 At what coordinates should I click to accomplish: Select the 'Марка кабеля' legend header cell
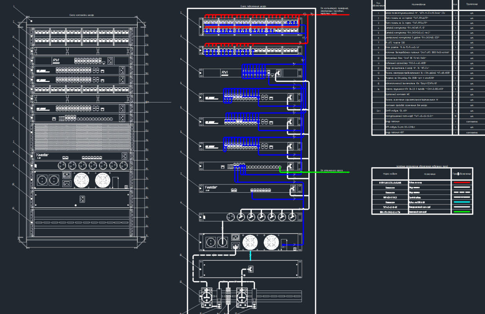[390, 173]
